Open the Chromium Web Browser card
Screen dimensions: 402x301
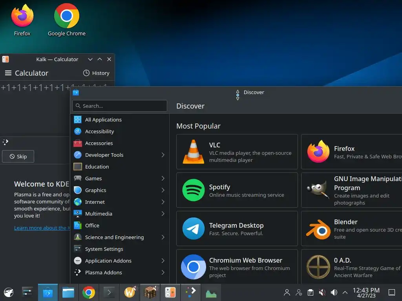[x=237, y=267]
